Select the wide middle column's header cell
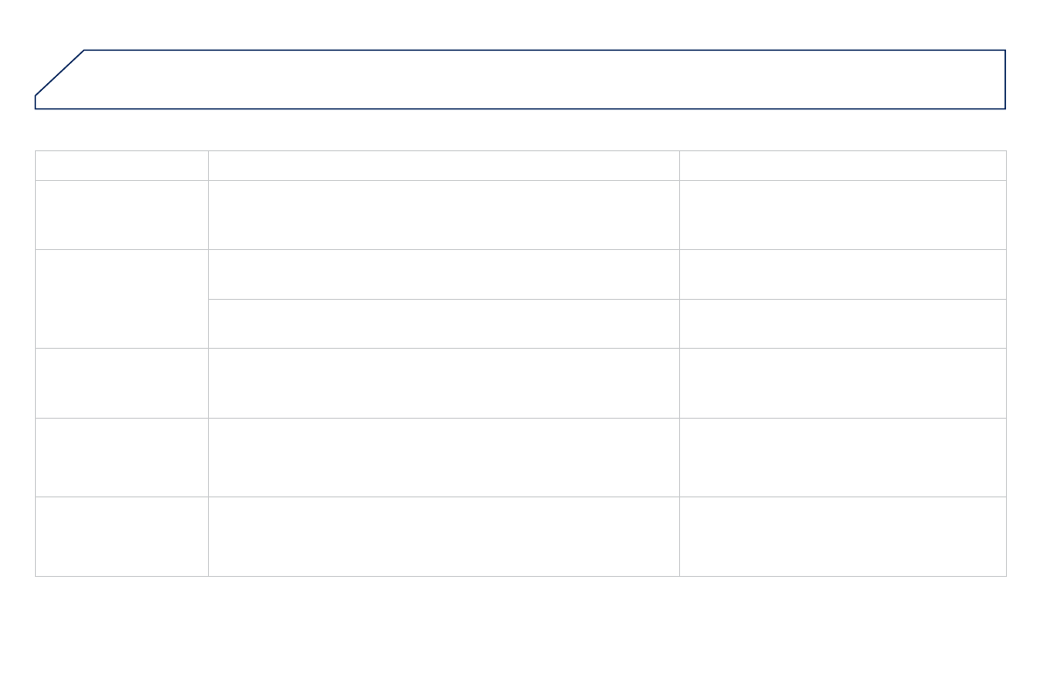This screenshot has width=1041, height=694. click(443, 165)
